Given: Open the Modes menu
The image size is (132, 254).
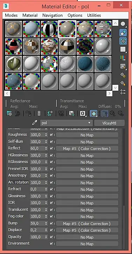Looking at the screenshot, I should 11,15.
